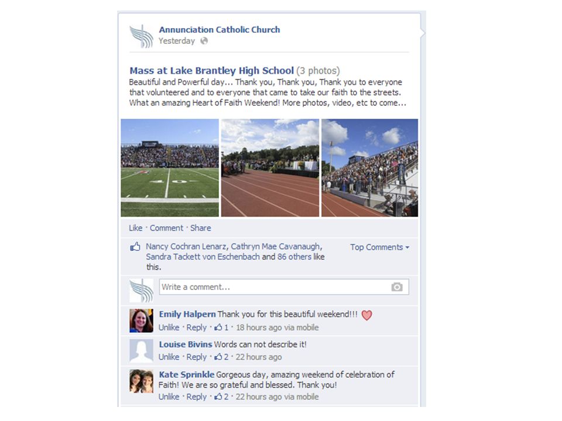
Task: Click the camera icon to attach a photo
Action: coord(397,287)
